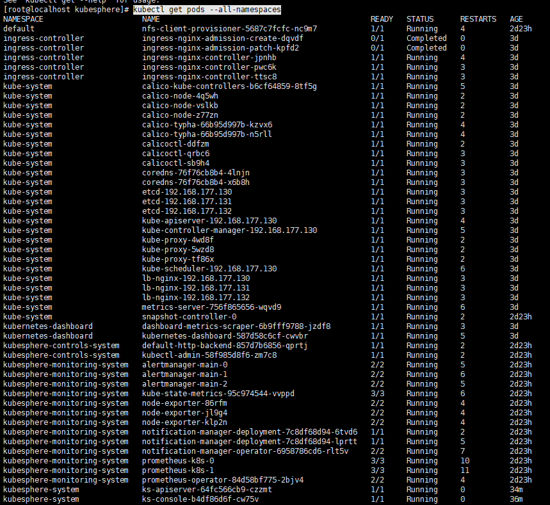Select pod dashboard-metrics-scraper-6b9fff9788-jzdf8
This screenshot has width=550, height=505.
point(236,326)
